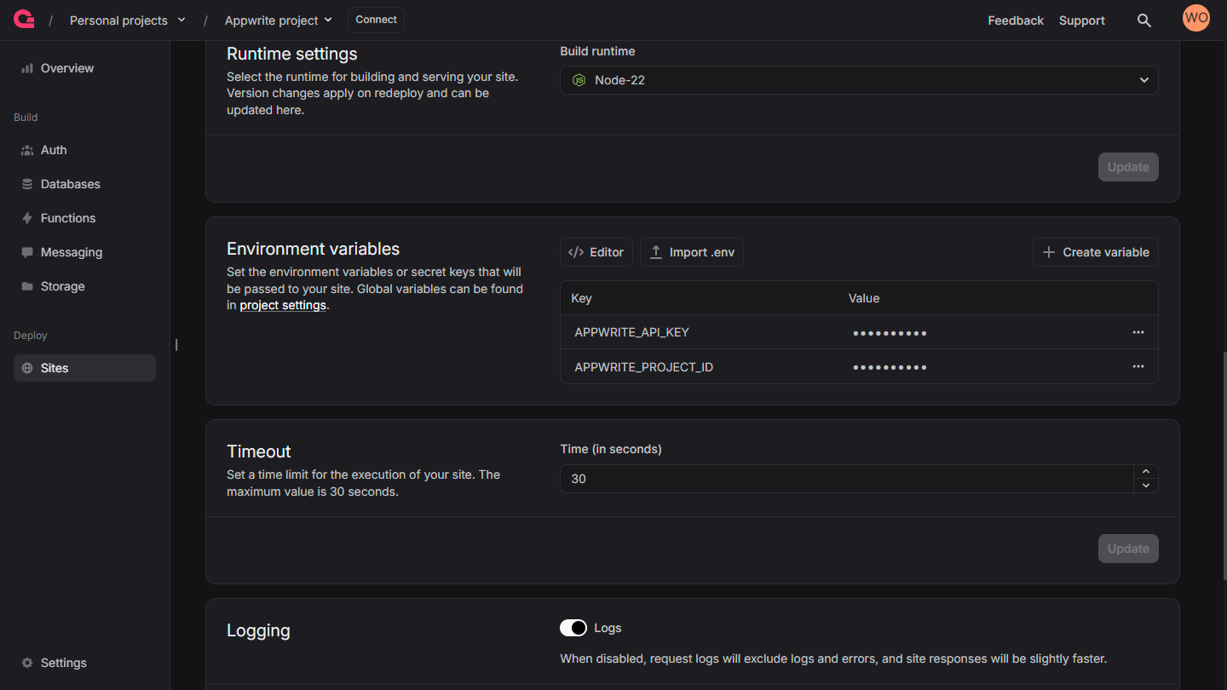The height and width of the screenshot is (690, 1227).
Task: Open the three-dot menu for APPWRITE_PROJECT_ID
Action: click(x=1138, y=366)
